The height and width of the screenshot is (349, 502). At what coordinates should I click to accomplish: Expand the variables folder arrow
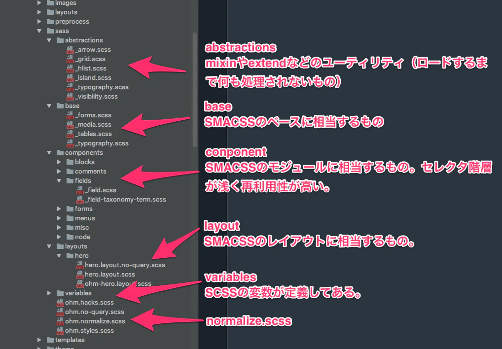[49, 293]
